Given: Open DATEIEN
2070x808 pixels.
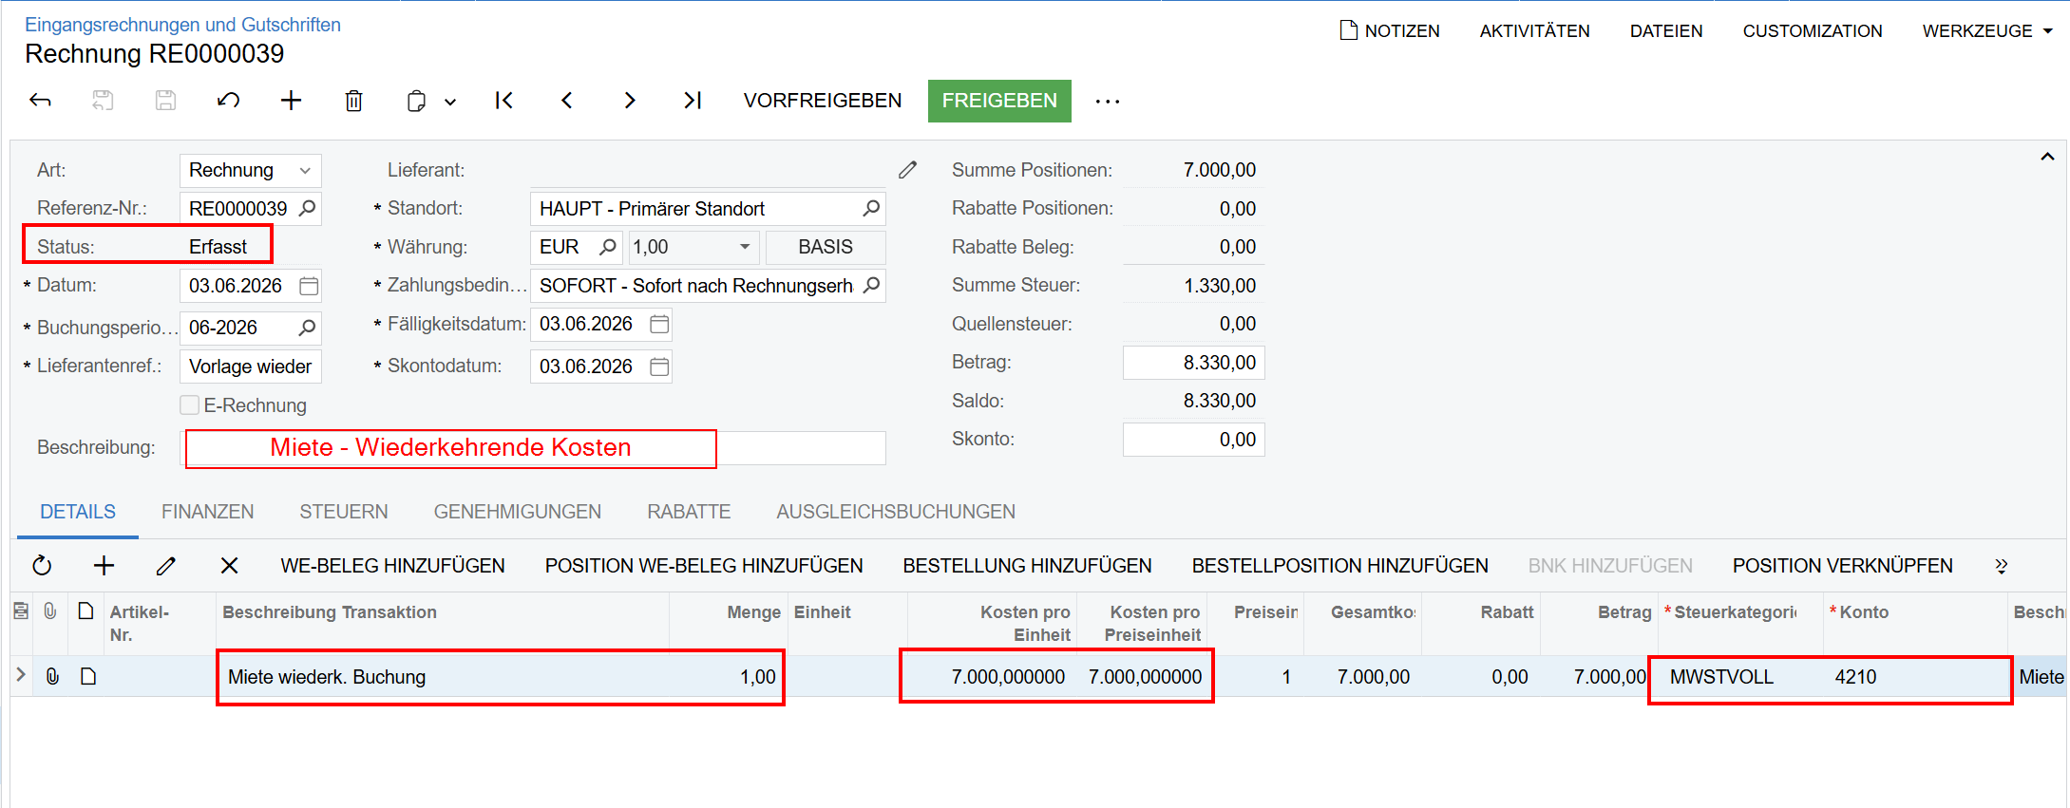Looking at the screenshot, I should [1666, 30].
